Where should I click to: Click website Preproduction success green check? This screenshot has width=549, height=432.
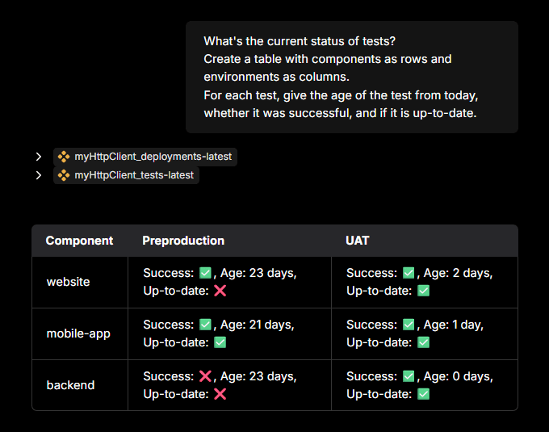point(205,273)
